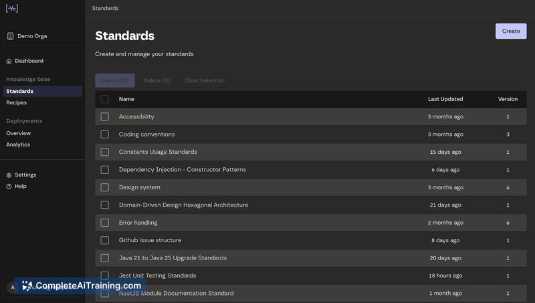Screen dimensions: 535x303
Task: Click version 6 in Error handling row
Action: 508,223
